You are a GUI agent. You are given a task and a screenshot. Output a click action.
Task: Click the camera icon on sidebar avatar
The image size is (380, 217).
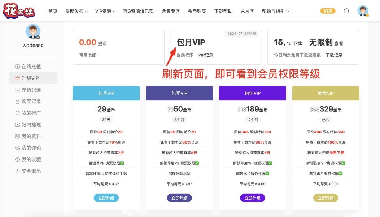click(38, 37)
